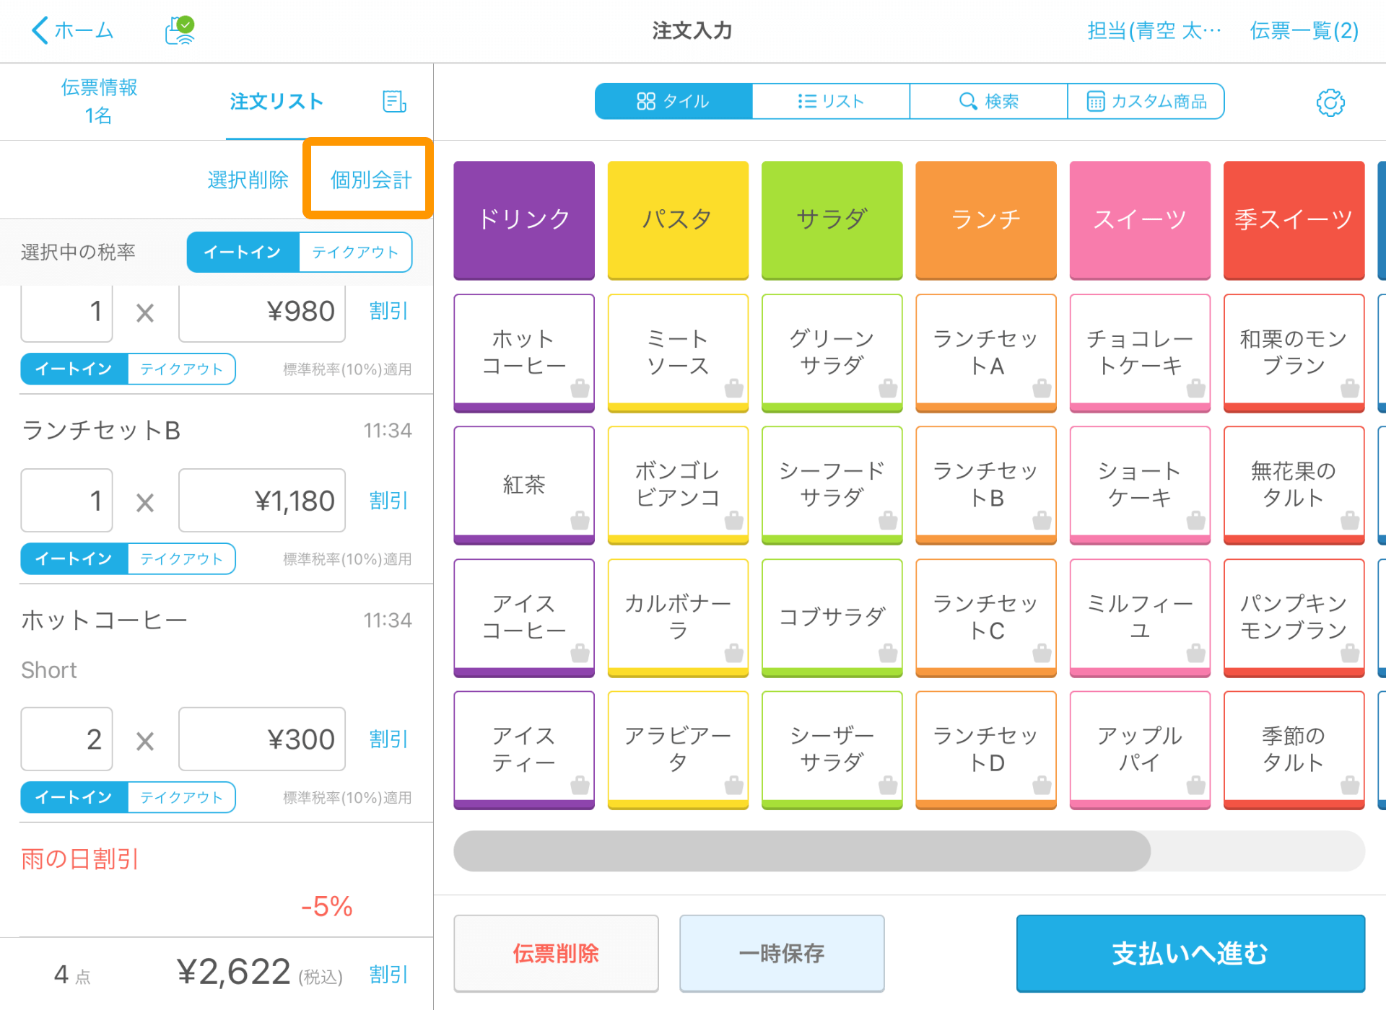
Task: Set ¥980 item to テイクアウト
Action: pos(181,369)
